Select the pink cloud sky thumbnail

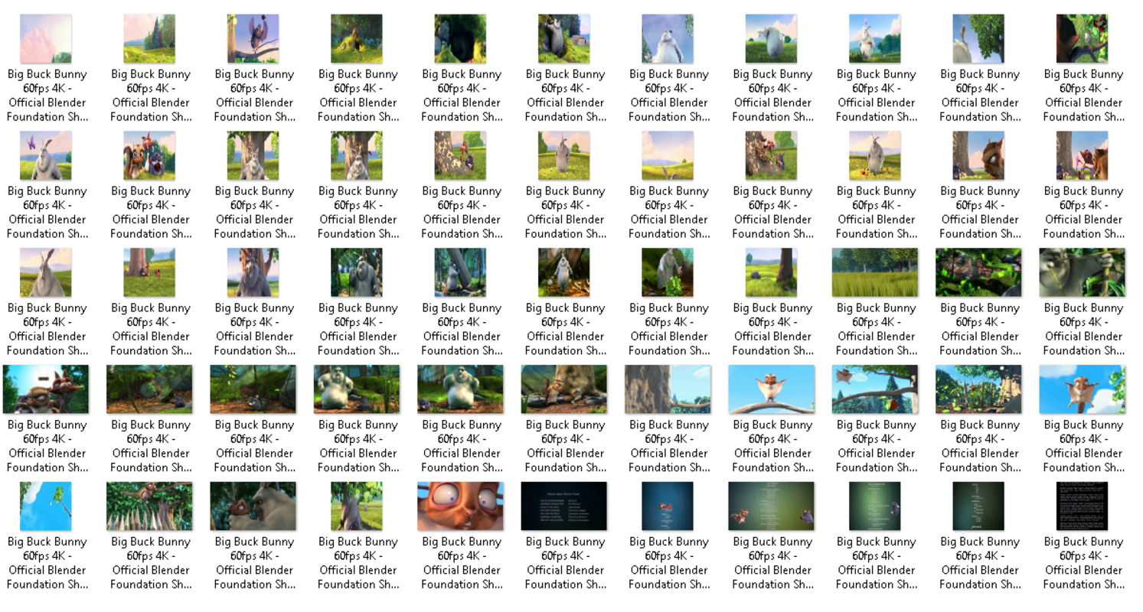[46, 39]
